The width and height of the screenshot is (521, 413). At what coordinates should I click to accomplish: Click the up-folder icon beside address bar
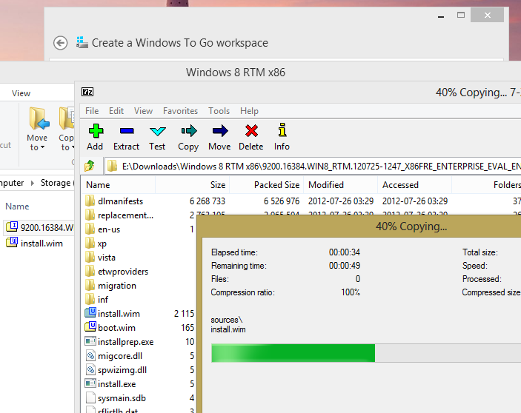[x=90, y=166]
